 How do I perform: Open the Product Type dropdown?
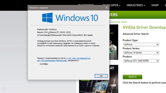click(141, 44)
